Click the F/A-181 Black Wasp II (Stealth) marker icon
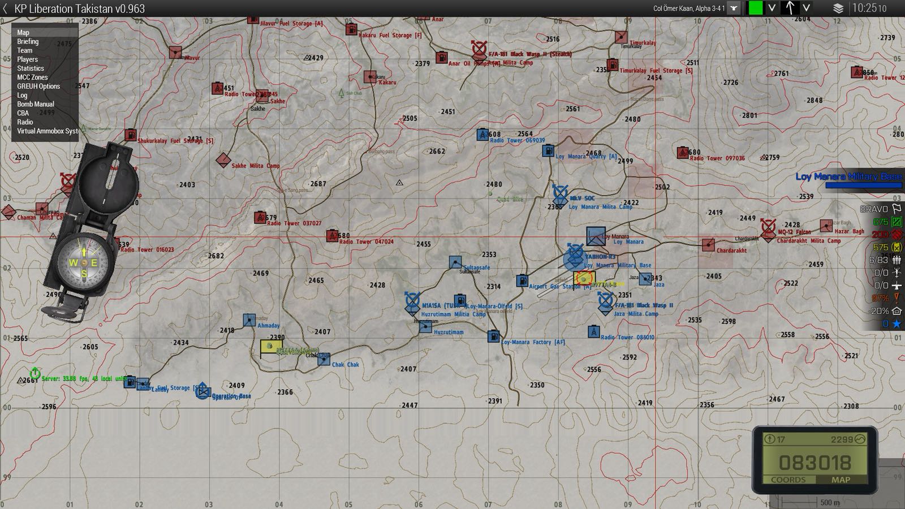Image resolution: width=905 pixels, height=509 pixels. pyautogui.click(x=480, y=48)
